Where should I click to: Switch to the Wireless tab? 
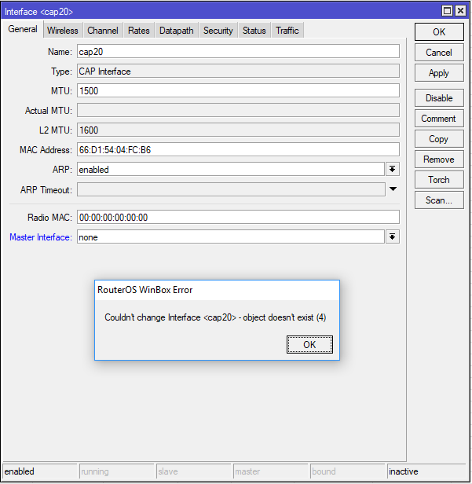click(x=63, y=31)
